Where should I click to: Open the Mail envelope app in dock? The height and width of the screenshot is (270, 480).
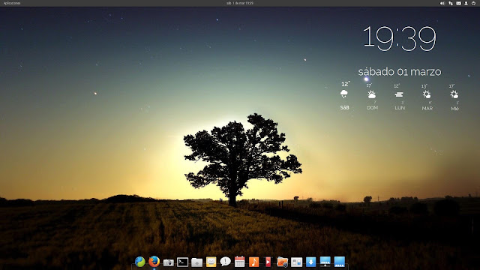(x=211, y=262)
